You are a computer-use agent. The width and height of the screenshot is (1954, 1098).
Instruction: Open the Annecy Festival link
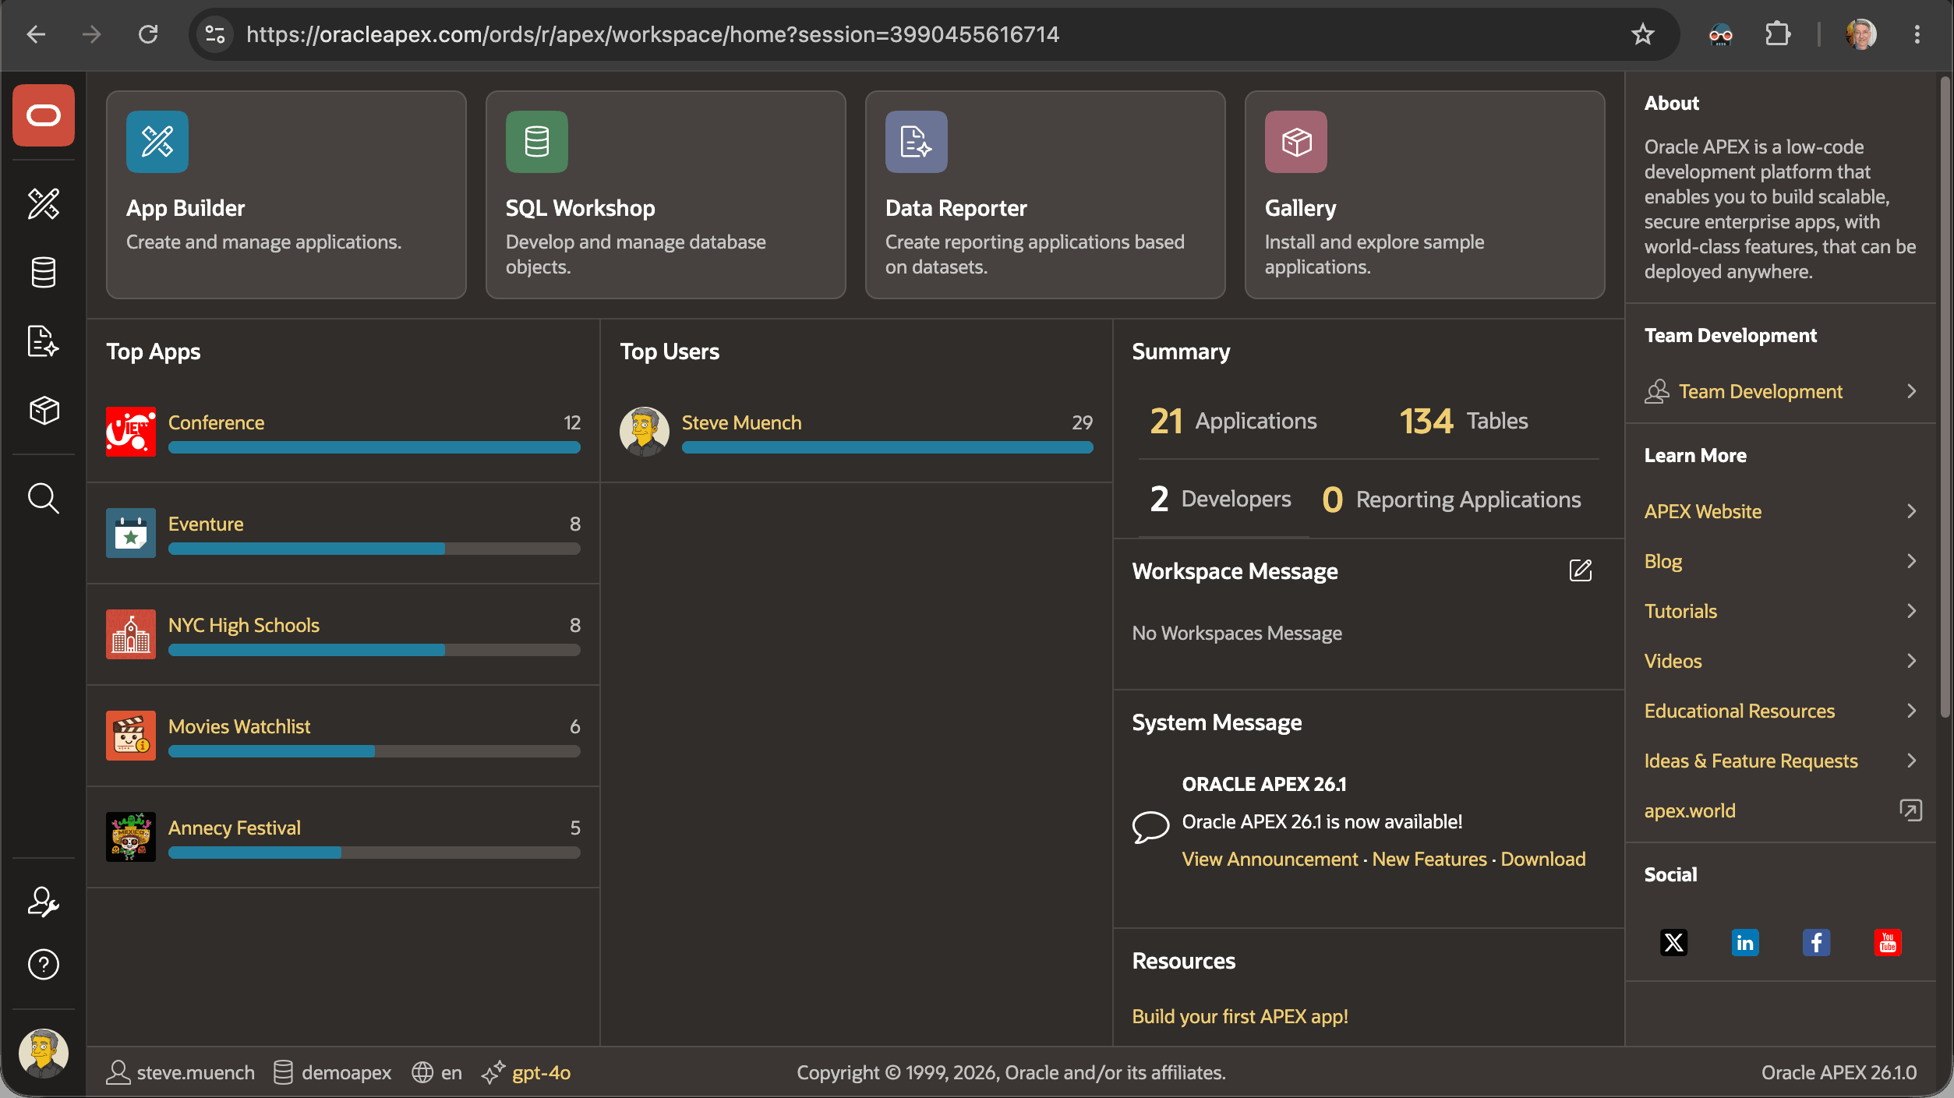[x=235, y=828]
